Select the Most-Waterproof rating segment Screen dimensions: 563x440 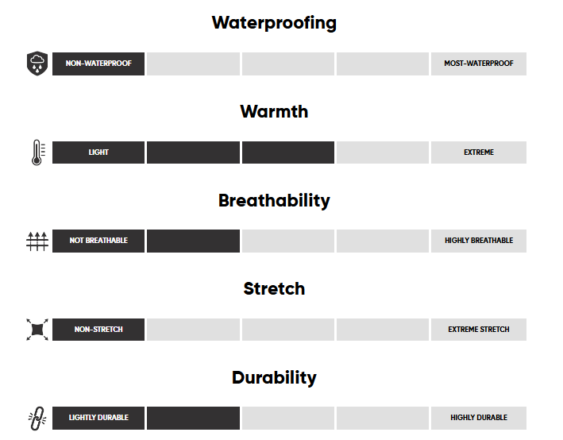[478, 64]
